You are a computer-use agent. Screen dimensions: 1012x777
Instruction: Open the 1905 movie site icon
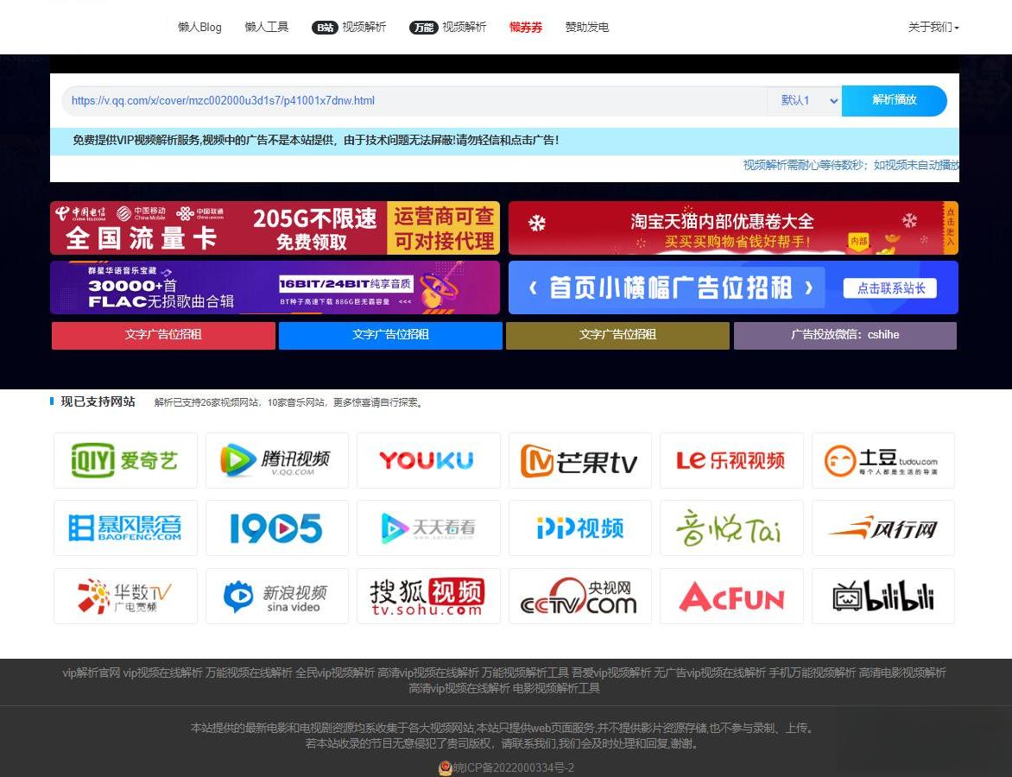click(x=276, y=527)
